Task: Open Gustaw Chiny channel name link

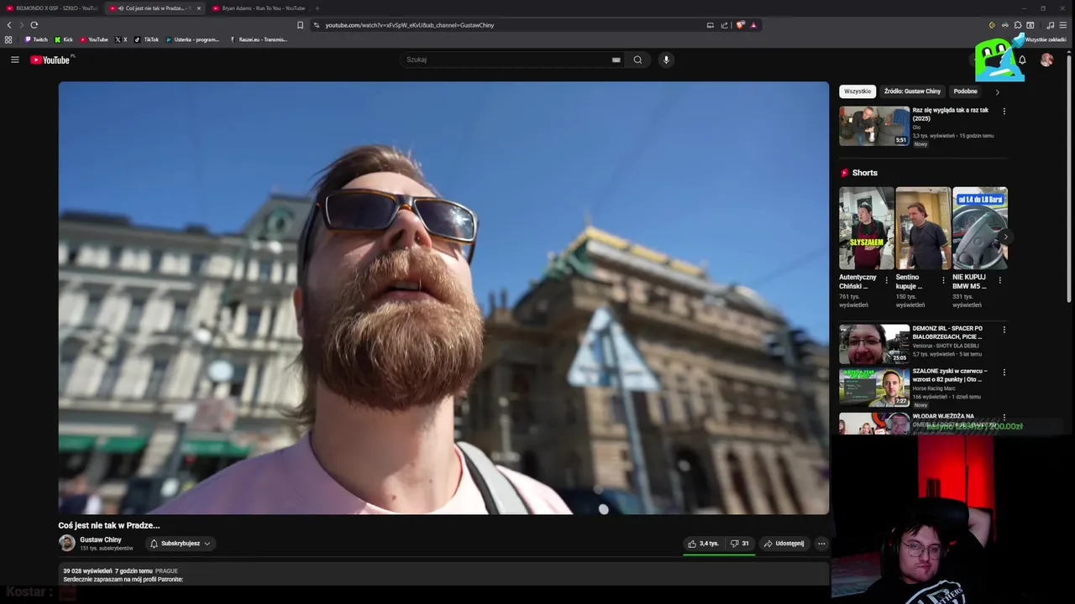Action: [x=101, y=539]
